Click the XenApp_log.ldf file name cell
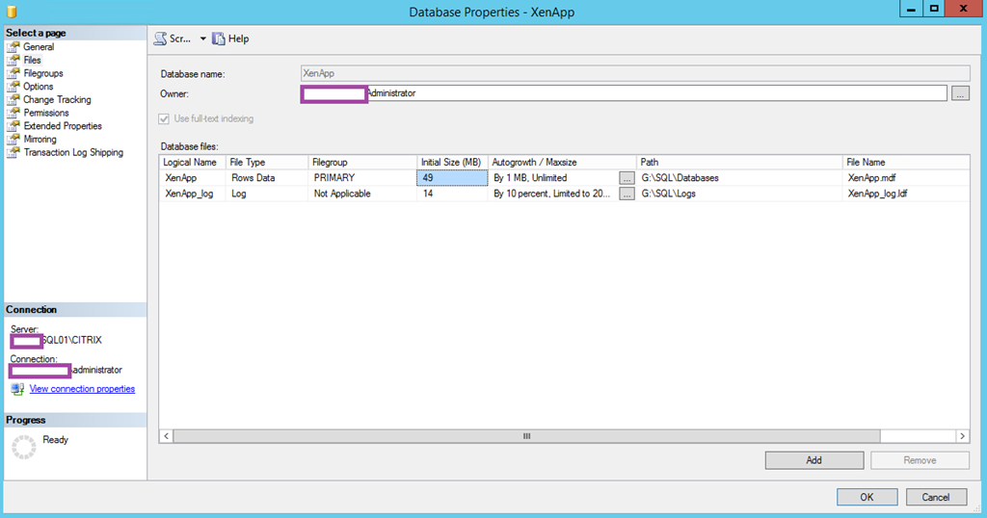This screenshot has height=518, width=987. coord(906,194)
